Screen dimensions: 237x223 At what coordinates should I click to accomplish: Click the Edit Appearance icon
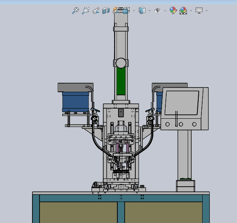(x=173, y=11)
